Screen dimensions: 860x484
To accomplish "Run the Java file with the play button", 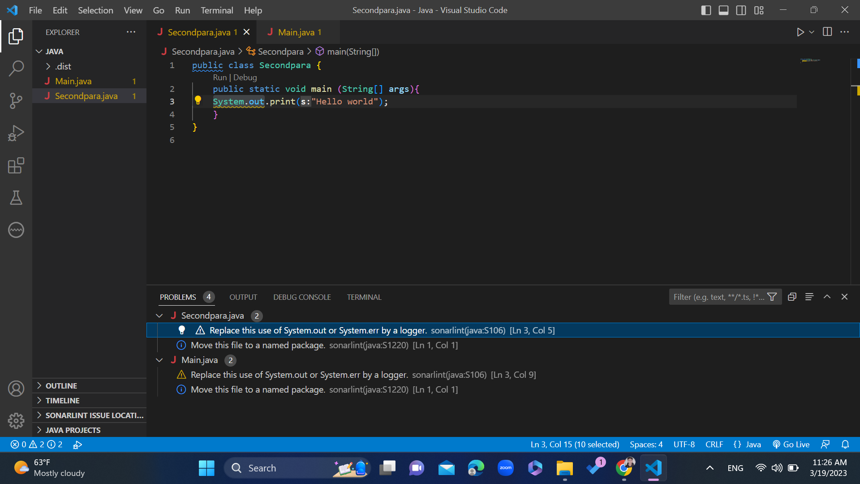I will pyautogui.click(x=801, y=32).
